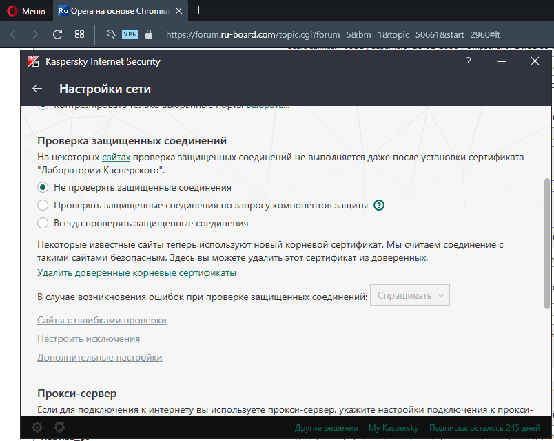Close the Kaspersky Internet Security window
Screen dimensions: 554x441
535,61
